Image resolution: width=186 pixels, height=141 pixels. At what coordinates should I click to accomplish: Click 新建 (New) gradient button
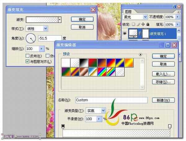pos(163,100)
